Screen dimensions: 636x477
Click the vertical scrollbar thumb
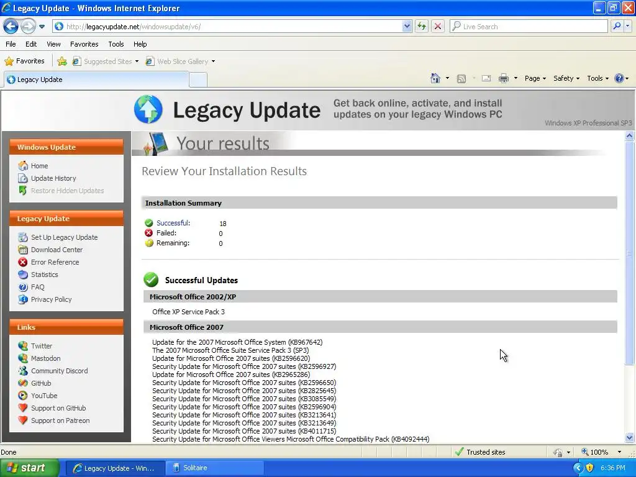click(x=629, y=252)
